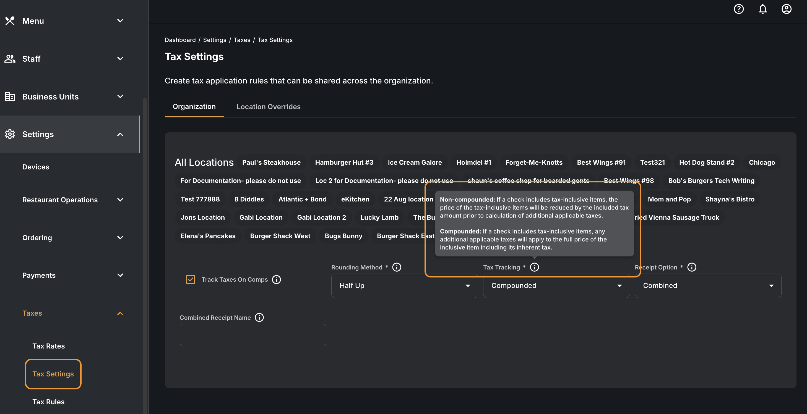This screenshot has height=414, width=807.
Task: Go to Settings via breadcrumb
Action: click(214, 40)
